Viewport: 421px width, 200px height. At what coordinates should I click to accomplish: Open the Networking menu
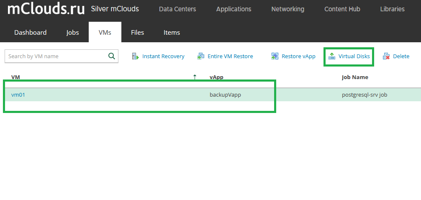click(288, 9)
